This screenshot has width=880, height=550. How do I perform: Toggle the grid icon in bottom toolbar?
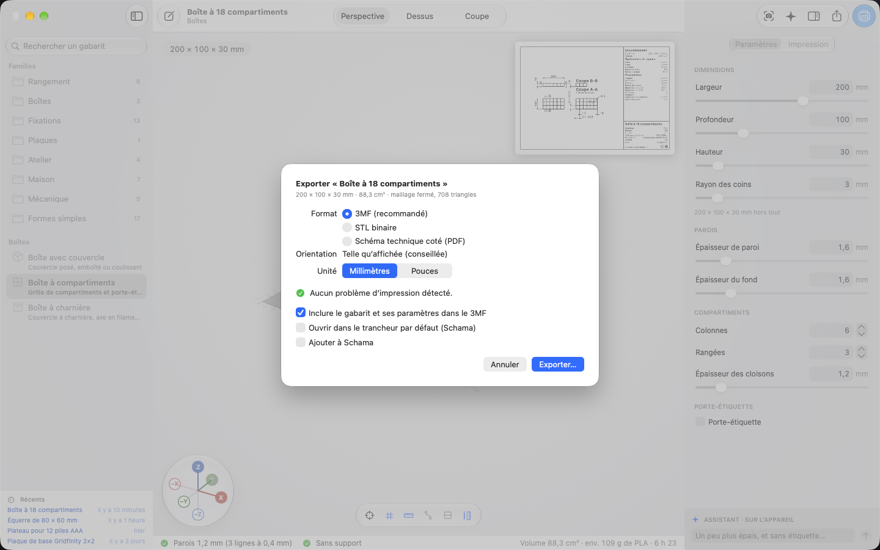(x=389, y=516)
